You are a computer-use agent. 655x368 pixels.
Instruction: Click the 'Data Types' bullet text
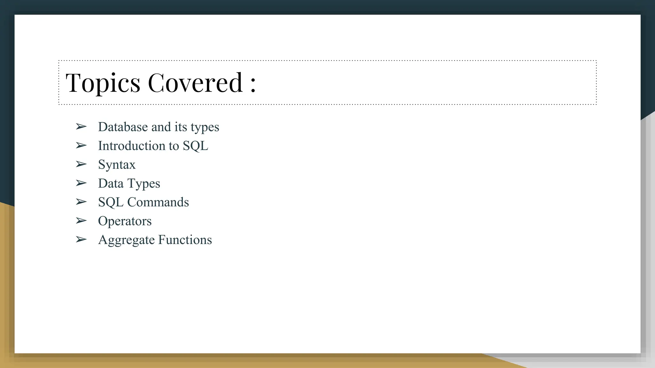pos(129,184)
